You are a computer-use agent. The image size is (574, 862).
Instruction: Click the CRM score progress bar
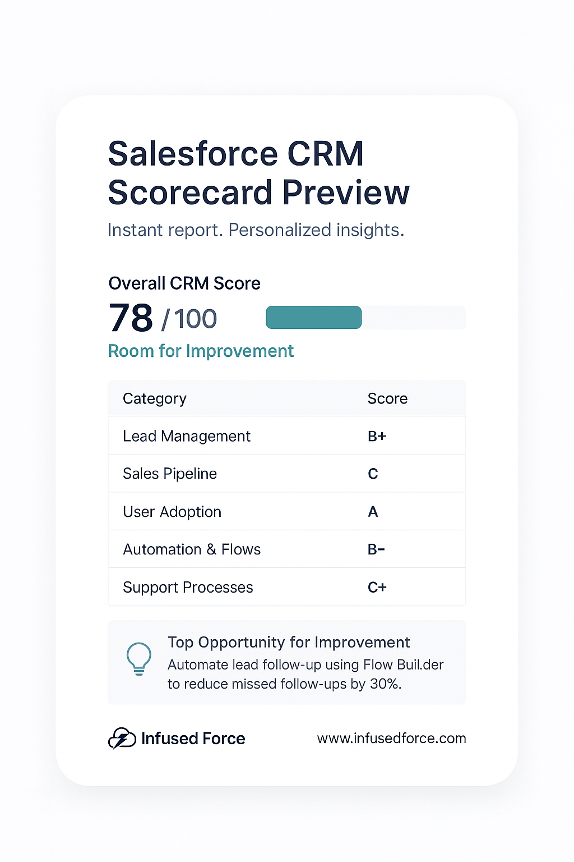[365, 318]
